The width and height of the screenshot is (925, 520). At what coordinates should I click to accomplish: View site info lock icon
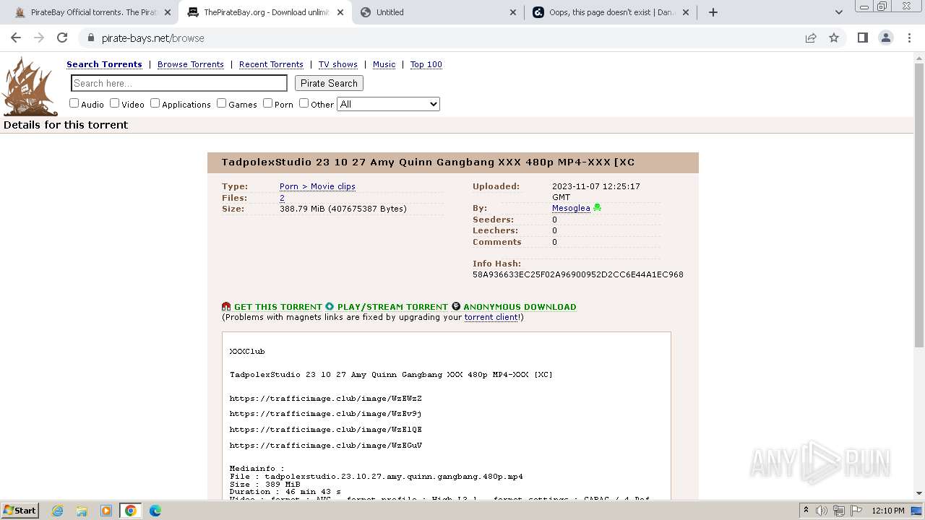[90, 38]
